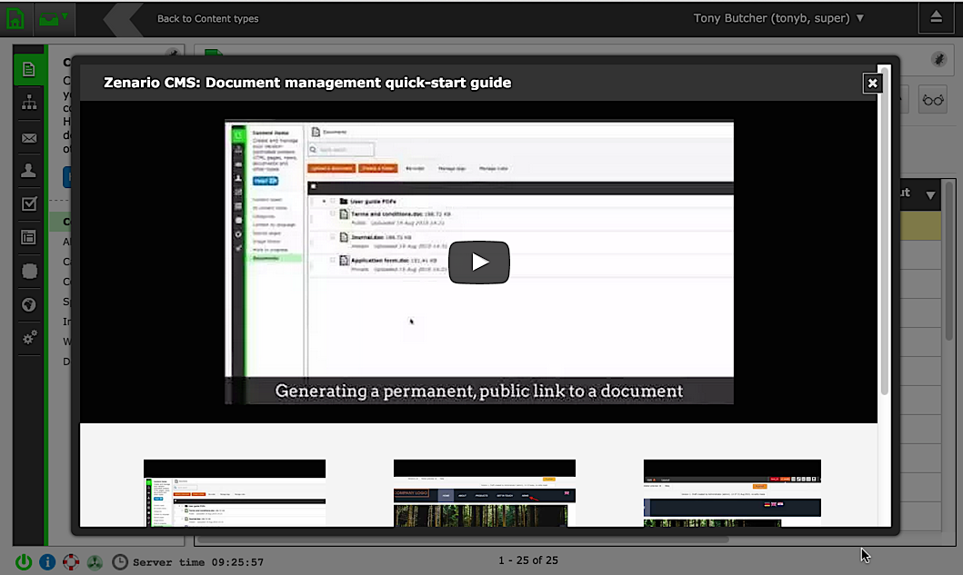
Task: Click the glasses view icon button
Action: (932, 100)
